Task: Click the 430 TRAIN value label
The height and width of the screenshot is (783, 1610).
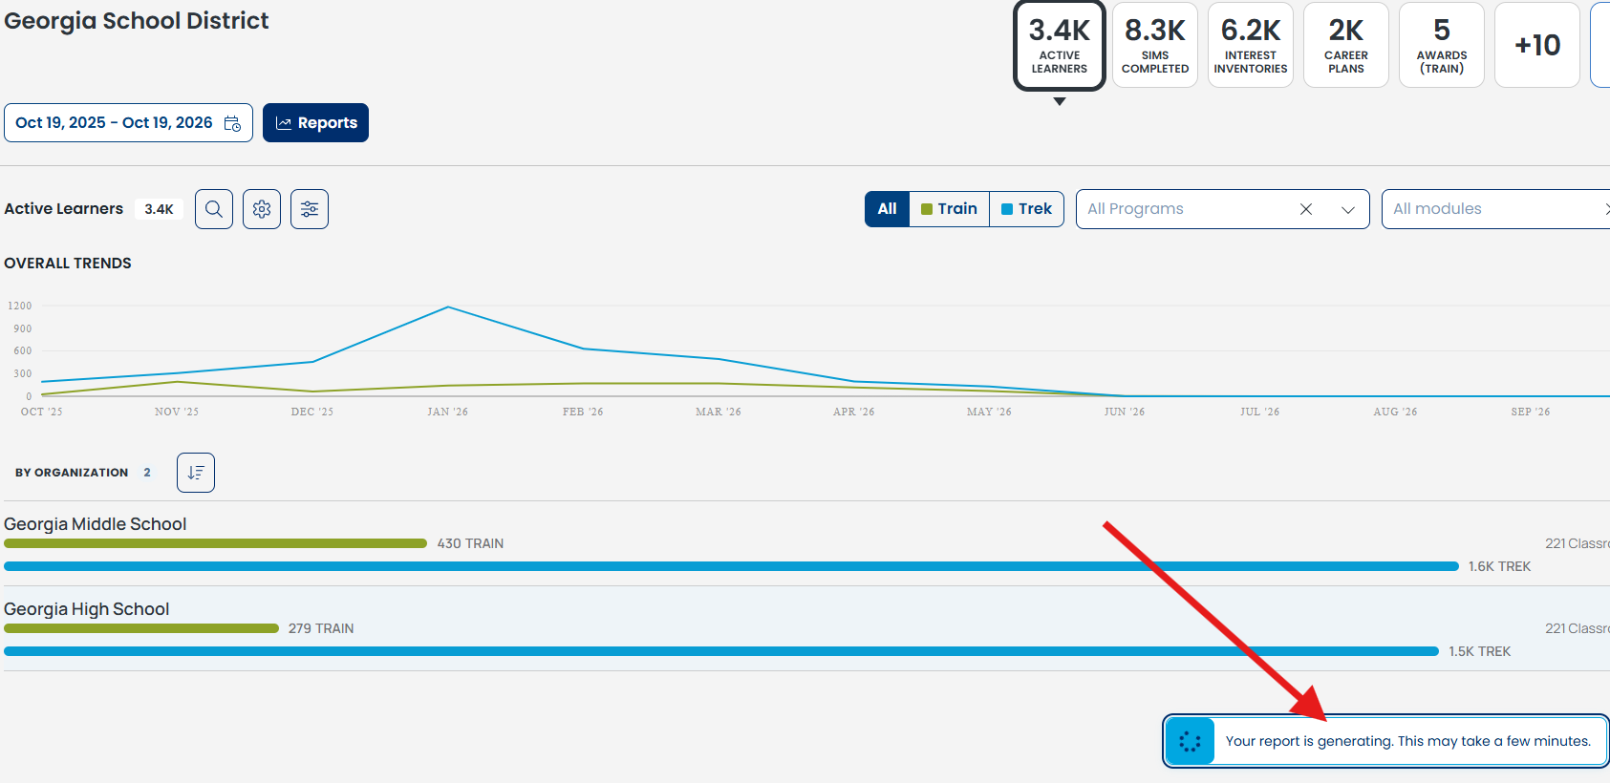Action: pos(470,543)
